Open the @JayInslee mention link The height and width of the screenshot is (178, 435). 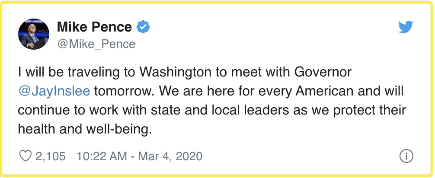click(54, 91)
